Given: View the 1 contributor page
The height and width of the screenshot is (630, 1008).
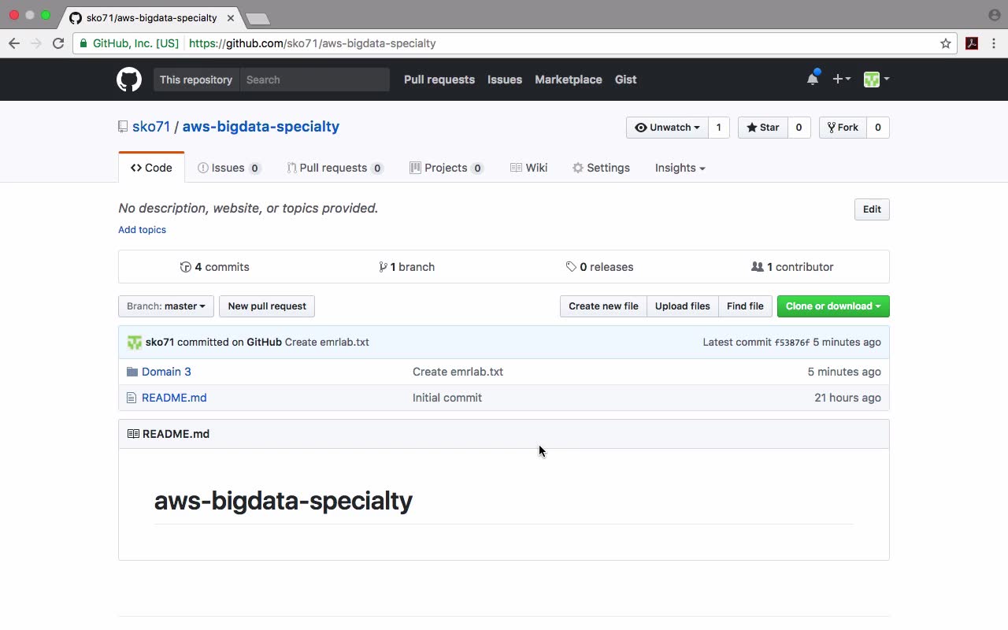Looking at the screenshot, I should click(792, 267).
